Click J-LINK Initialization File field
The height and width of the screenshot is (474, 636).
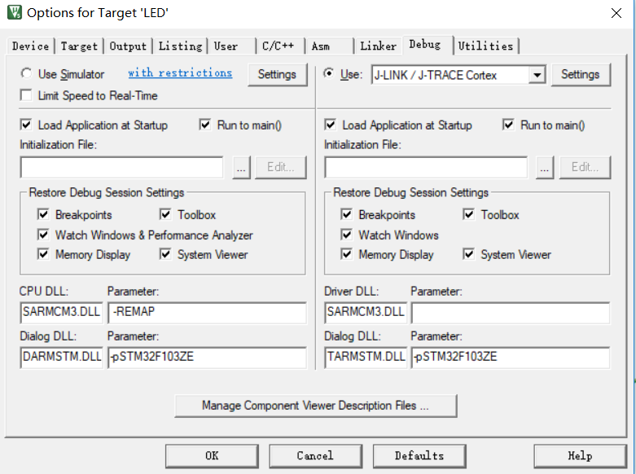[426, 167]
